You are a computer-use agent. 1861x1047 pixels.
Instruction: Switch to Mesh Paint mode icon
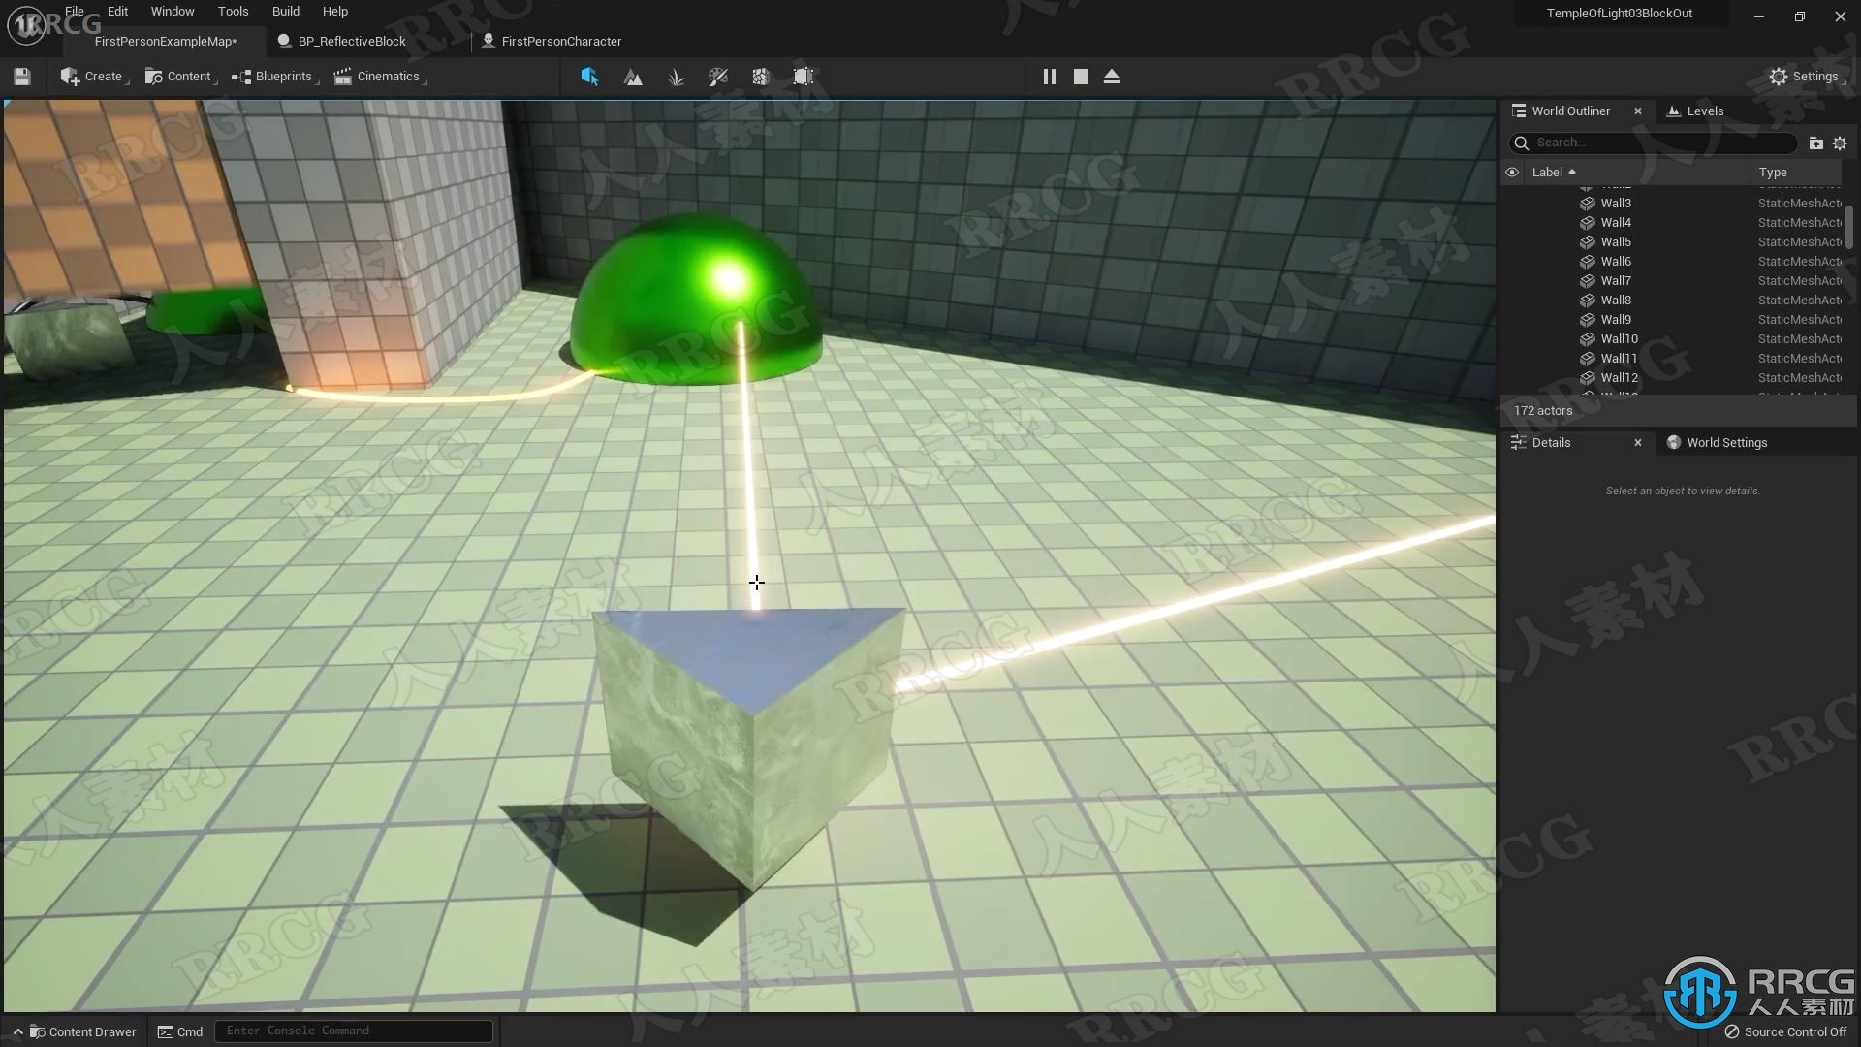click(718, 77)
